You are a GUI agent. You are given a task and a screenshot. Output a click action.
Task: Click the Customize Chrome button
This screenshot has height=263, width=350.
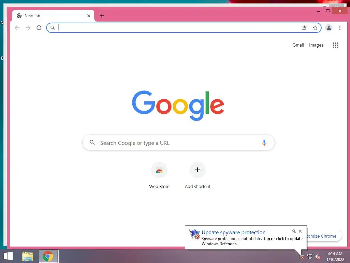click(324, 236)
